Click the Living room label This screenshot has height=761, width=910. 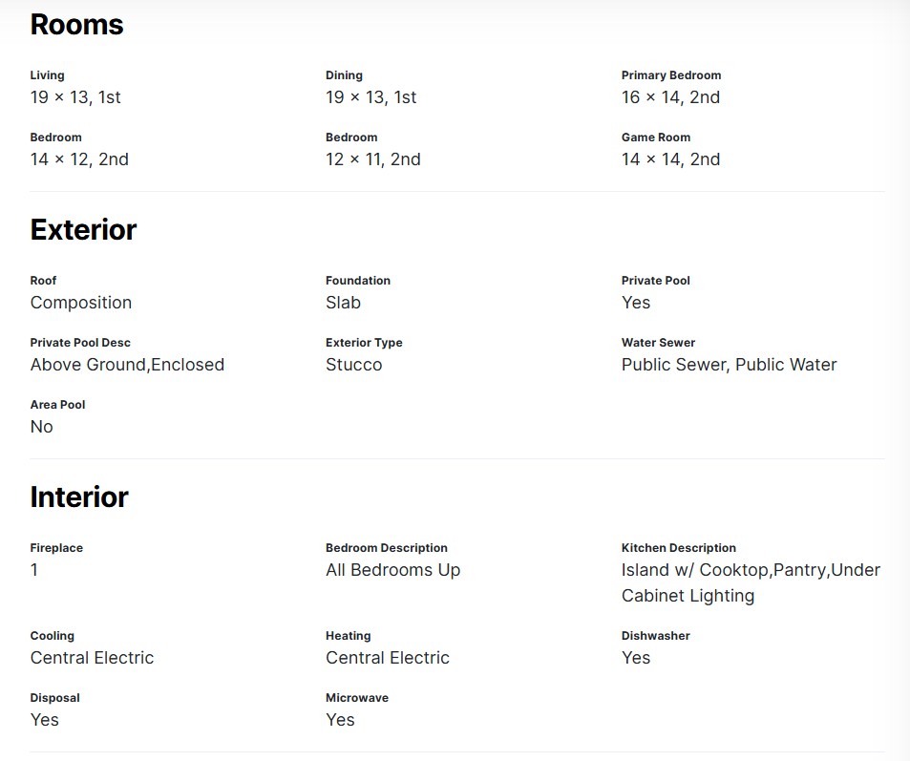point(47,75)
